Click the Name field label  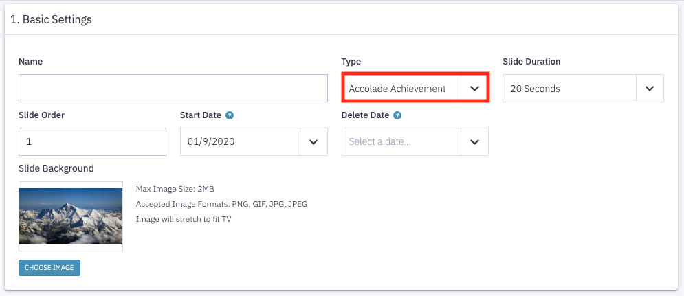(30, 62)
